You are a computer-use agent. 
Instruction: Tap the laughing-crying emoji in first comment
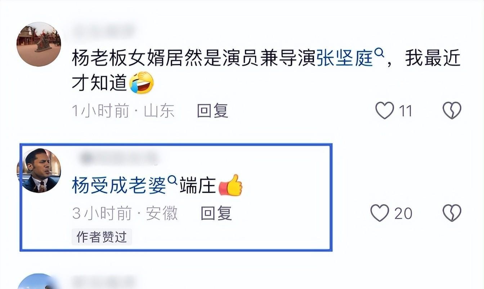click(x=142, y=83)
